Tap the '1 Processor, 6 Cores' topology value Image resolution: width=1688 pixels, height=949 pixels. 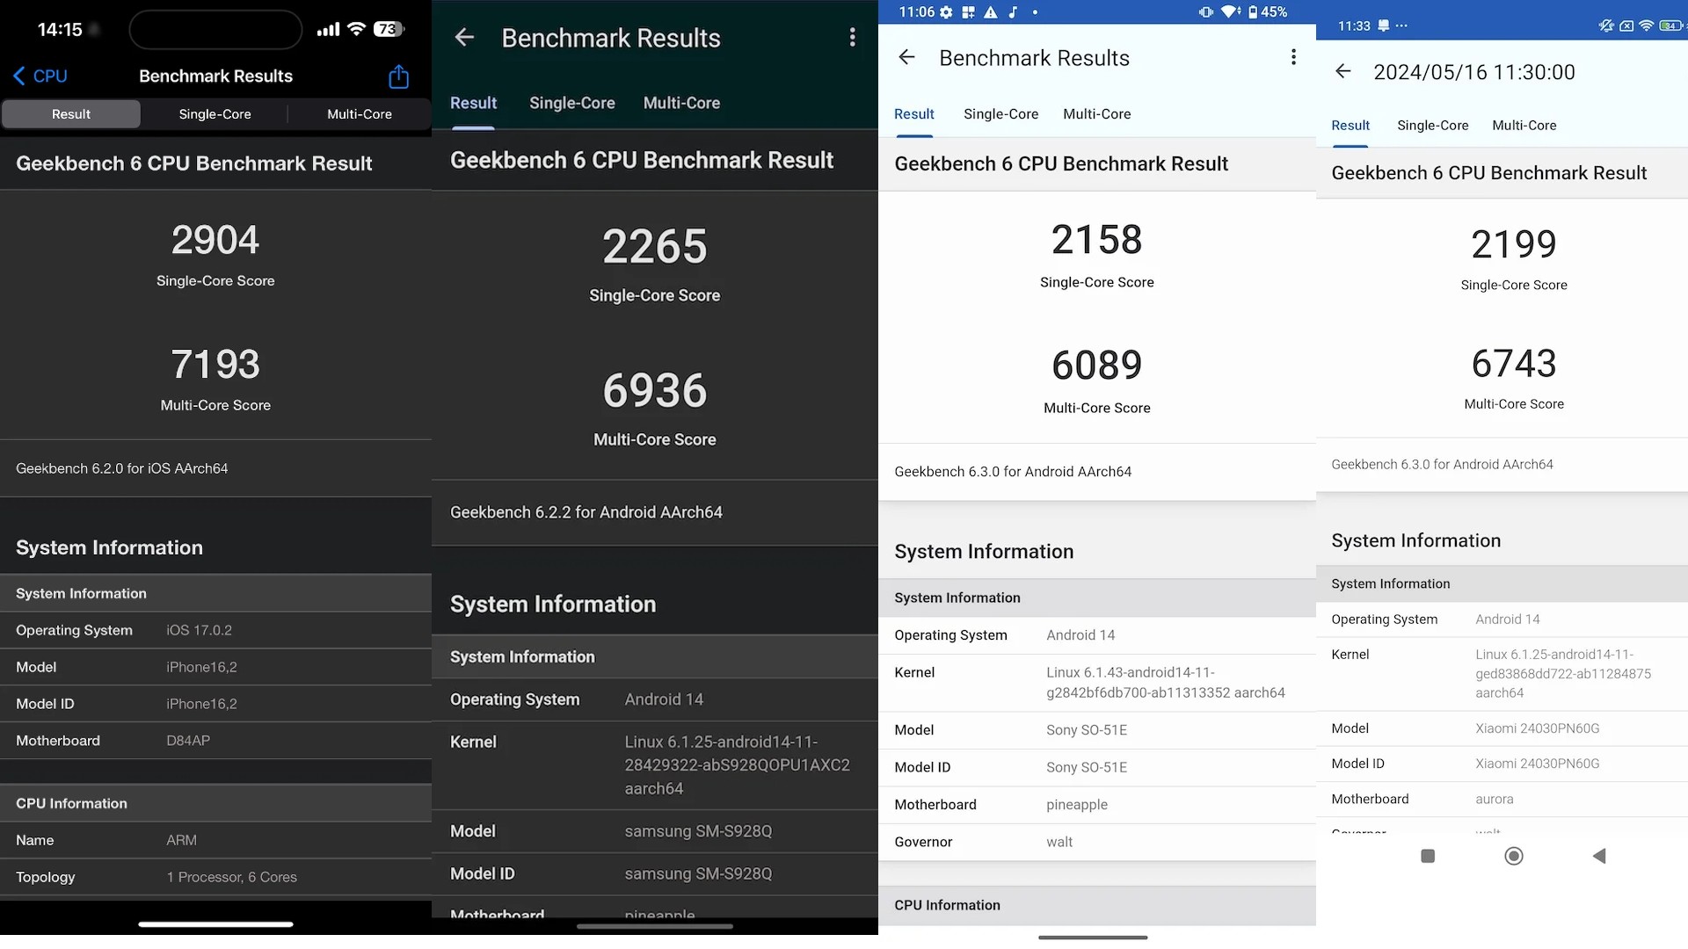pyautogui.click(x=232, y=877)
